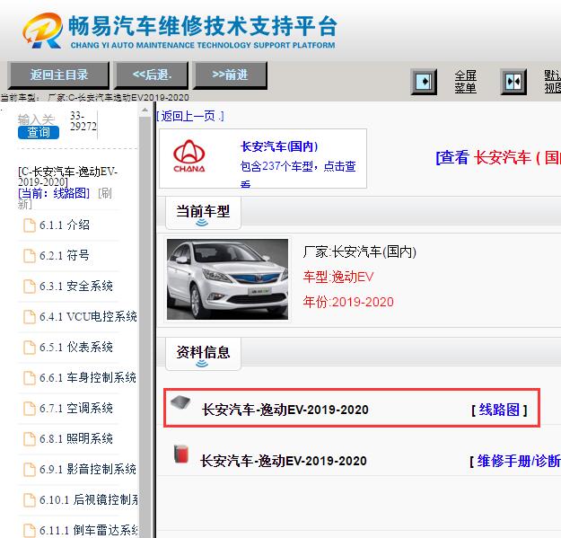The image size is (561, 538).
Task: Click the blue 查询 search button
Action: point(39,133)
